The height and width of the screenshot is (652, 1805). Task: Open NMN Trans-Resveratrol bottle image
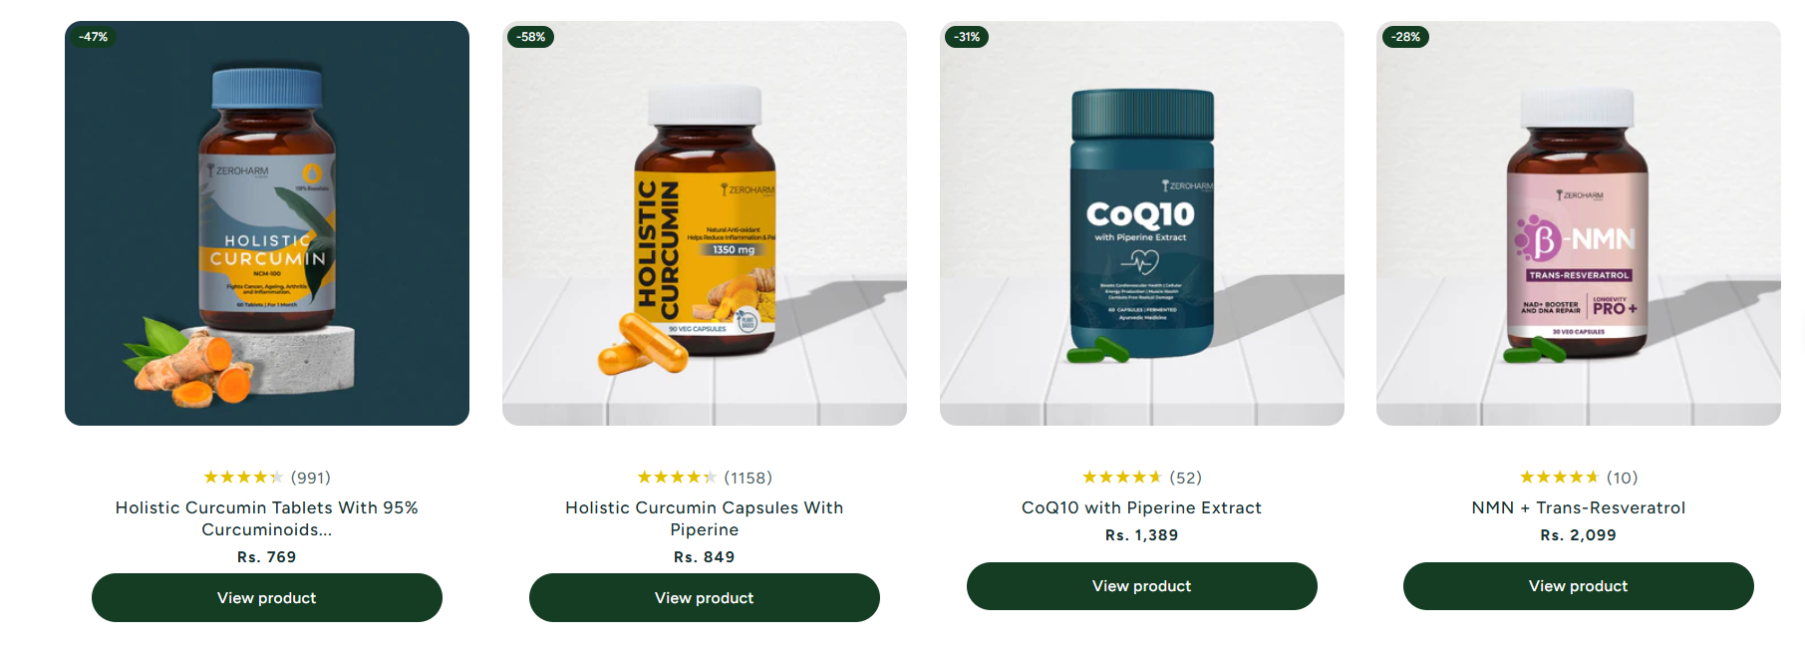1579,223
